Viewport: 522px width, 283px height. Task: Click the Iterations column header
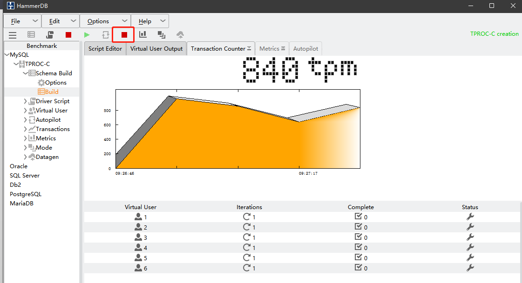pos(249,207)
